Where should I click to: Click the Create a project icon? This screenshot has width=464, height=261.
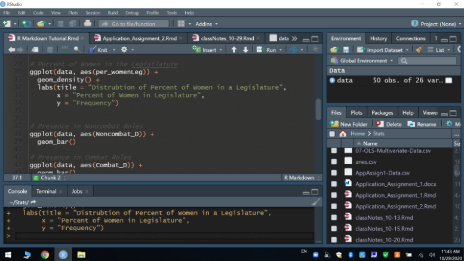26,24
